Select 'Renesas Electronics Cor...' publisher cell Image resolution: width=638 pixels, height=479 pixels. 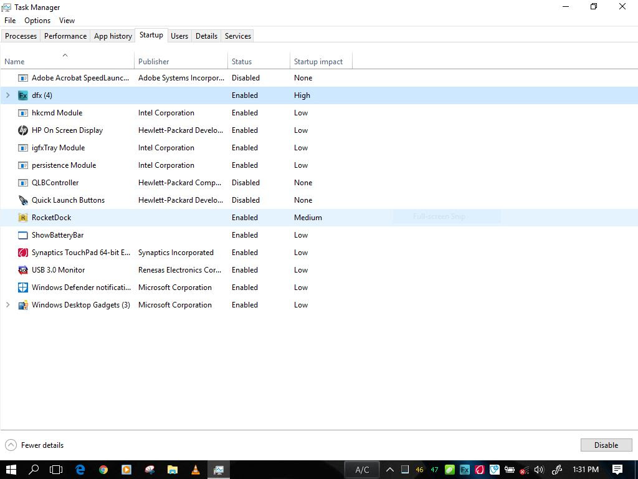point(180,270)
